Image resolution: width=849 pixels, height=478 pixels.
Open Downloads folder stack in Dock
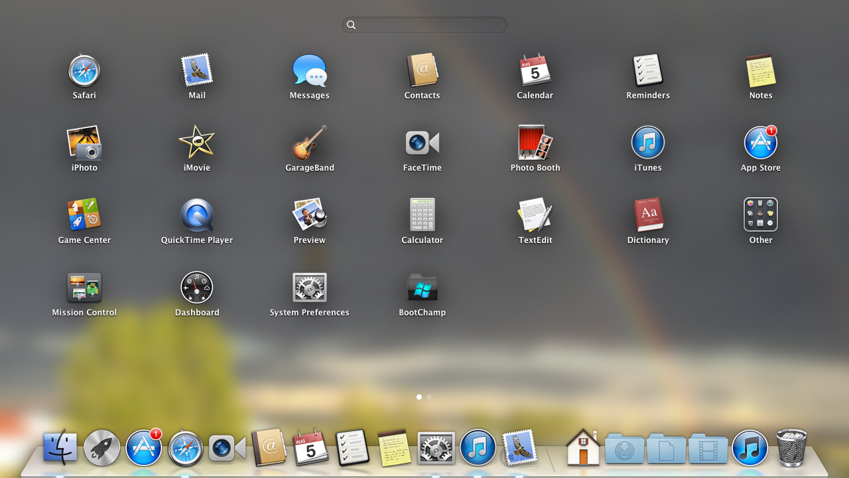[624, 448]
